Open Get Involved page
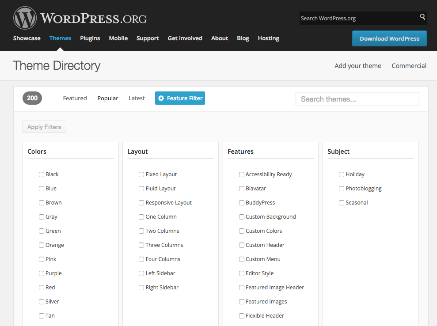 185,38
